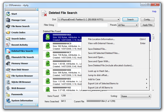
Task: Click the Deleted File Search header icon
Action: pyautogui.click(x=44, y=13)
